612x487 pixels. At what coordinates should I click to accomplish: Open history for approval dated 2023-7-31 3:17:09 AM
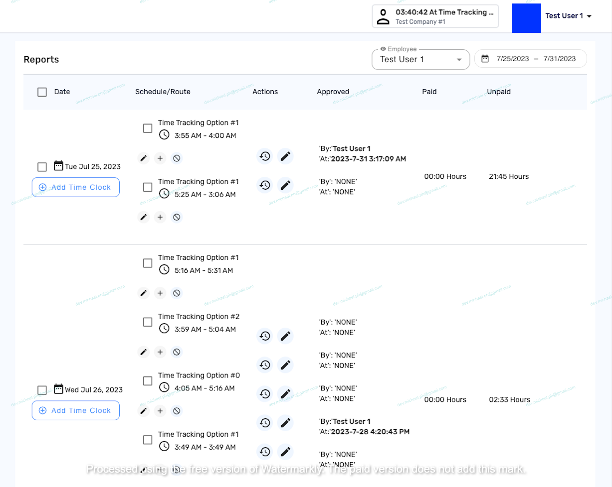tap(265, 156)
